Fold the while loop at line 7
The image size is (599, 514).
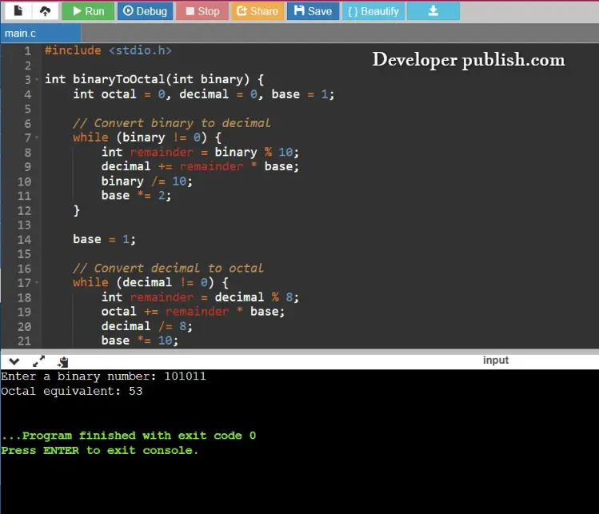[37, 137]
